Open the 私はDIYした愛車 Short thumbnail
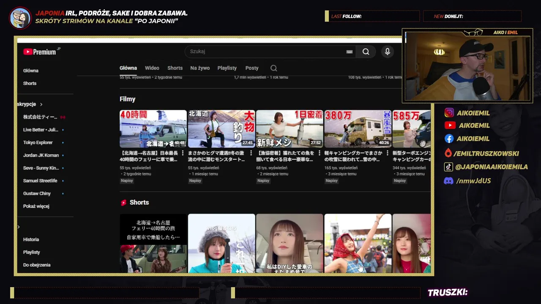The image size is (541, 304). tap(290, 243)
